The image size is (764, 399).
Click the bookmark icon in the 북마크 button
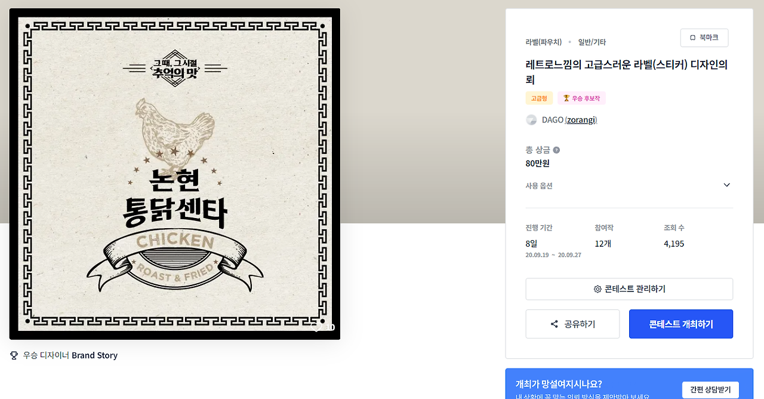692,38
